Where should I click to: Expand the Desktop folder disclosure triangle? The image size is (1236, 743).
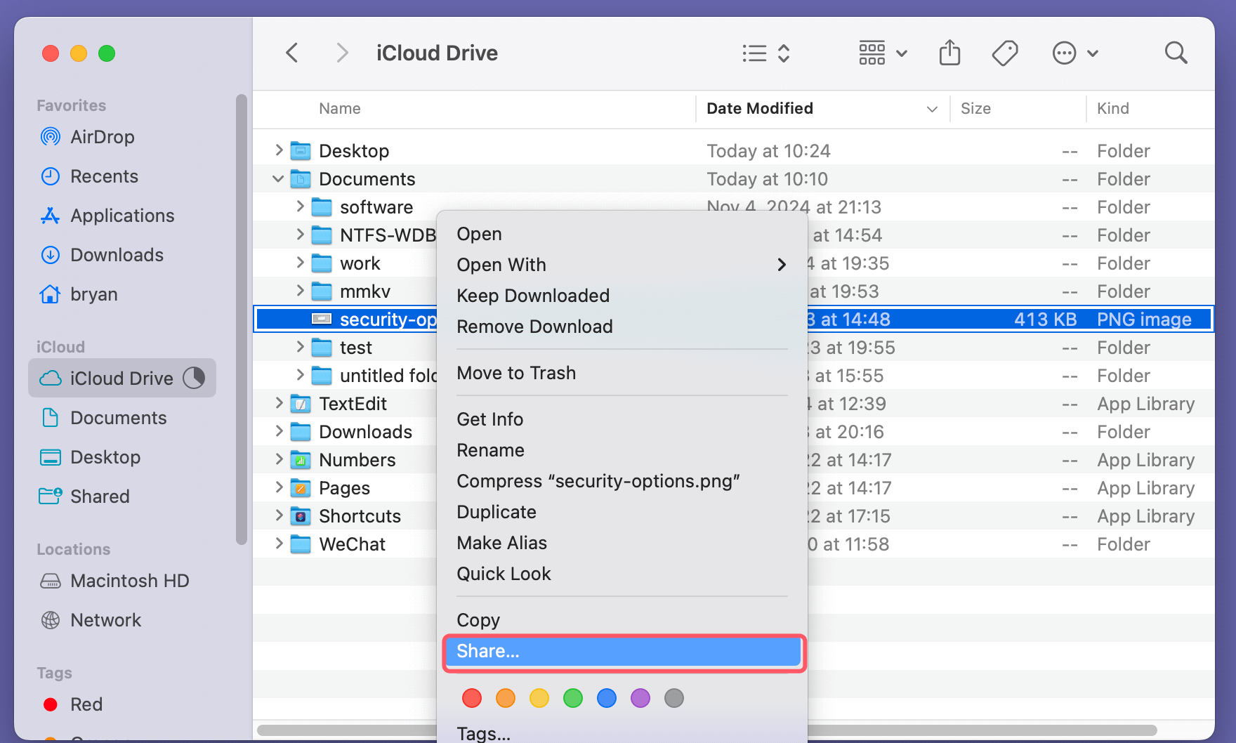coord(278,150)
